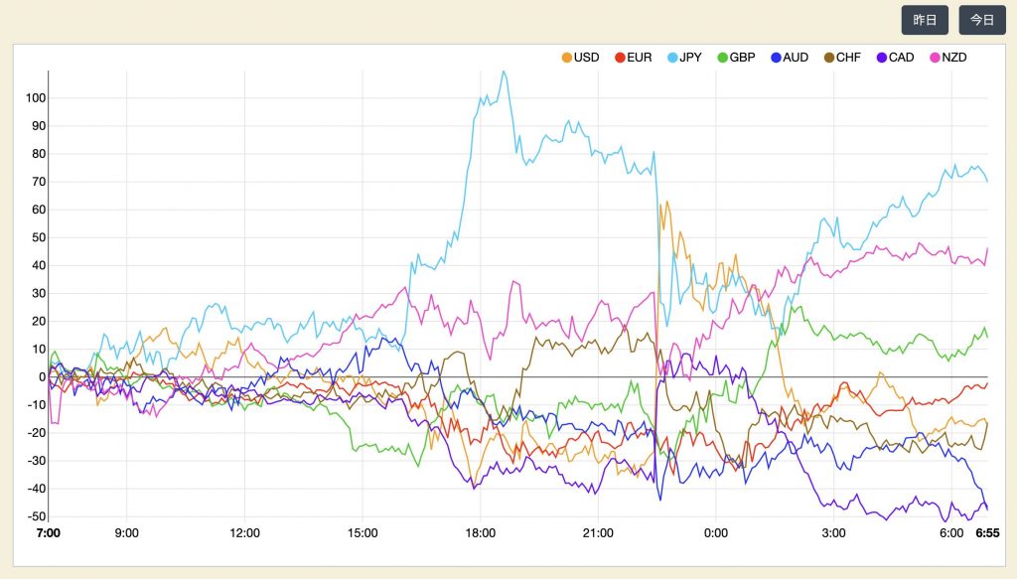1017x579 pixels.
Task: Toggle NZD series in the legend
Action: (x=948, y=57)
